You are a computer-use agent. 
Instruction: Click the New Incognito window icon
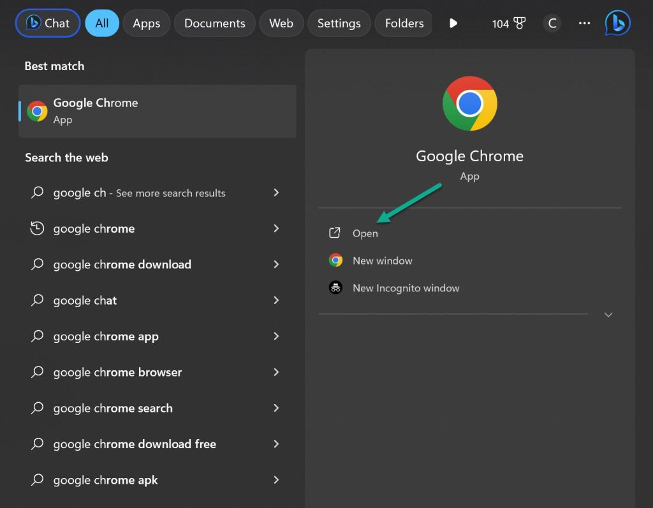coord(335,288)
